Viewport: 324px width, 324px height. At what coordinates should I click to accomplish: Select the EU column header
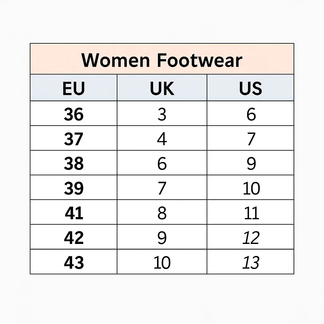[74, 88]
